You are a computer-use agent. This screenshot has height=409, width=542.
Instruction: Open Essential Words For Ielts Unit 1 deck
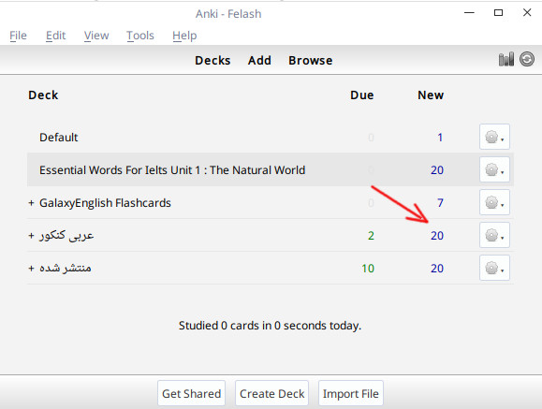click(172, 170)
